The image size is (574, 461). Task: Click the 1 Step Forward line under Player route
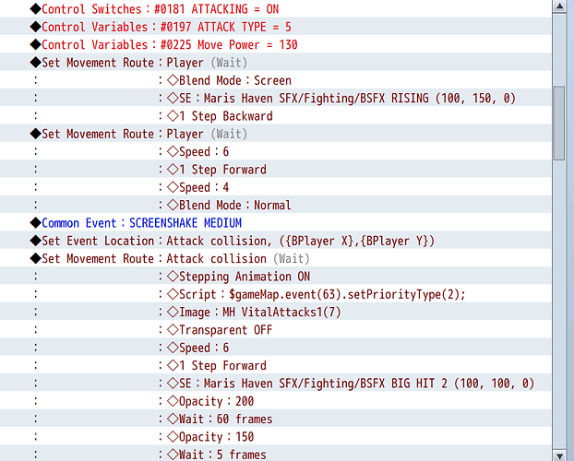(x=275, y=169)
